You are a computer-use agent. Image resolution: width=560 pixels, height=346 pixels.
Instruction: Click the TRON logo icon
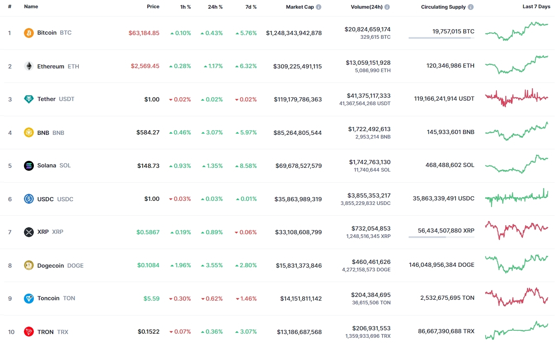tap(29, 332)
